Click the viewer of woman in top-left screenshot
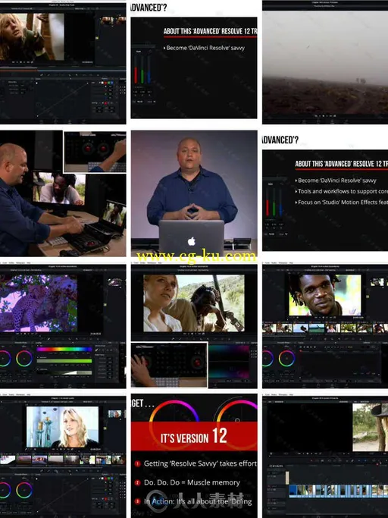The height and width of the screenshot is (518, 388). pos(32,36)
